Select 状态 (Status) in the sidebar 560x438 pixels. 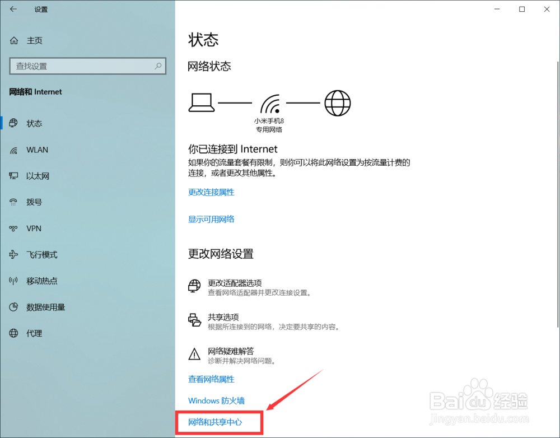coord(34,123)
